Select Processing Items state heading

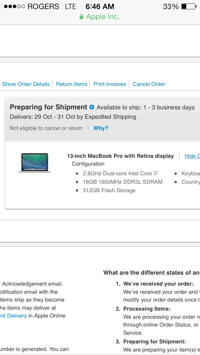coord(147,309)
